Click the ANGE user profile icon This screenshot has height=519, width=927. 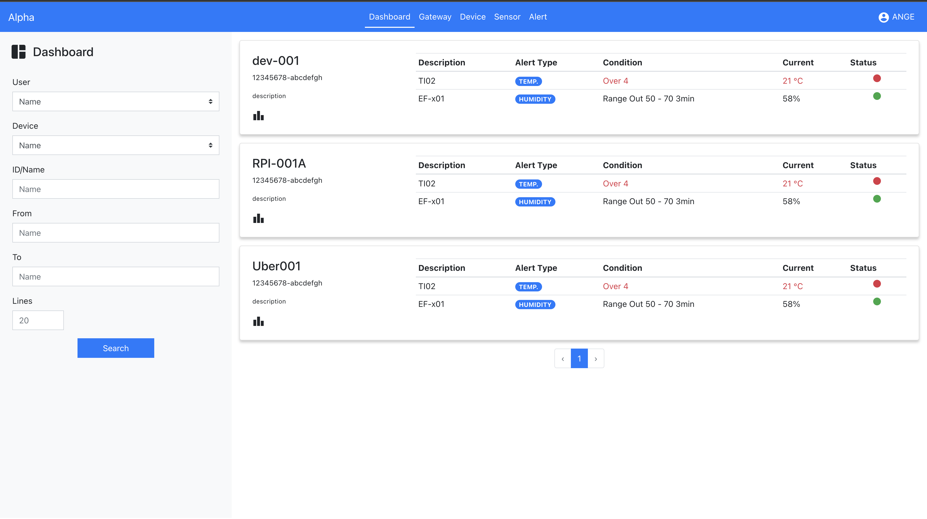click(x=884, y=17)
